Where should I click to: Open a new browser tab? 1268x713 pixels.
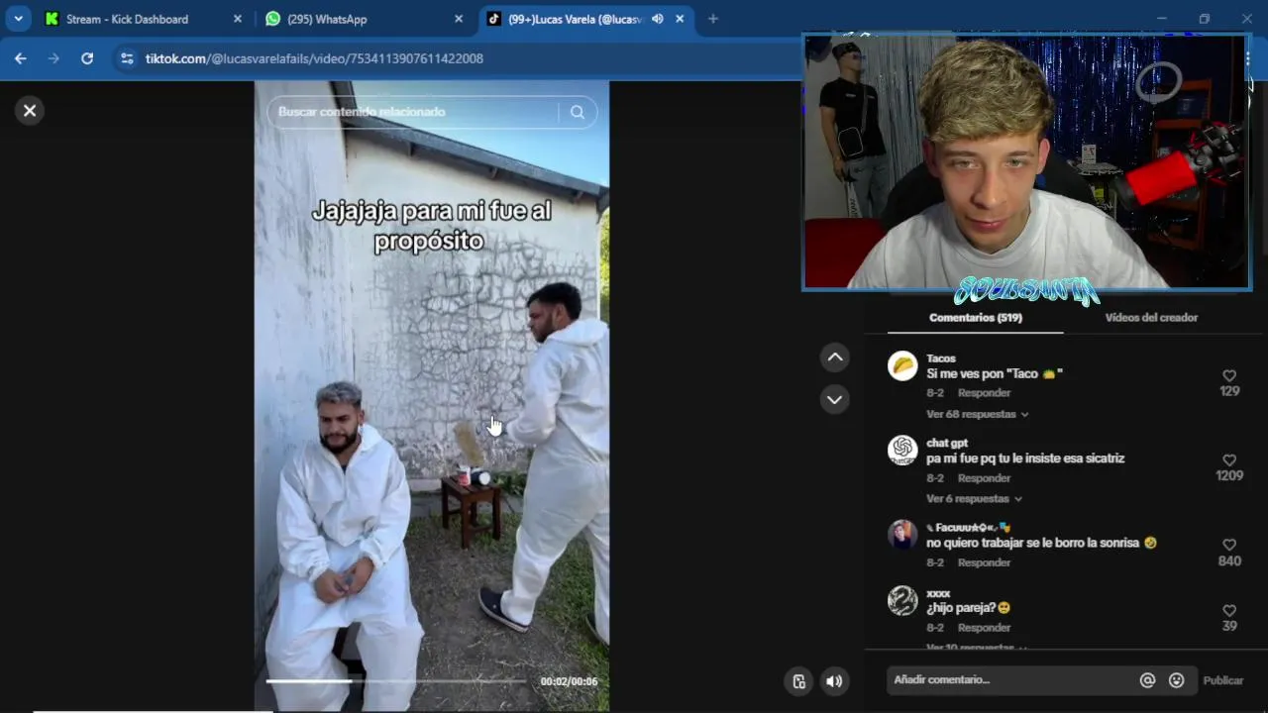tap(713, 19)
